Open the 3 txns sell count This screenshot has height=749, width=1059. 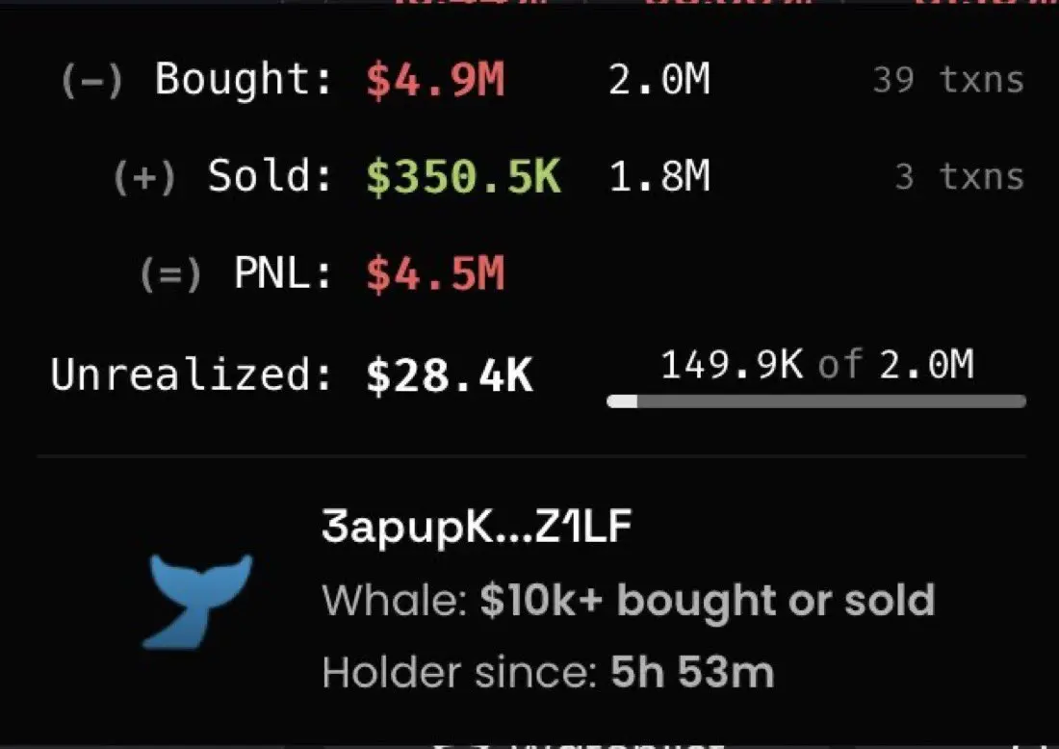pyautogui.click(x=960, y=177)
